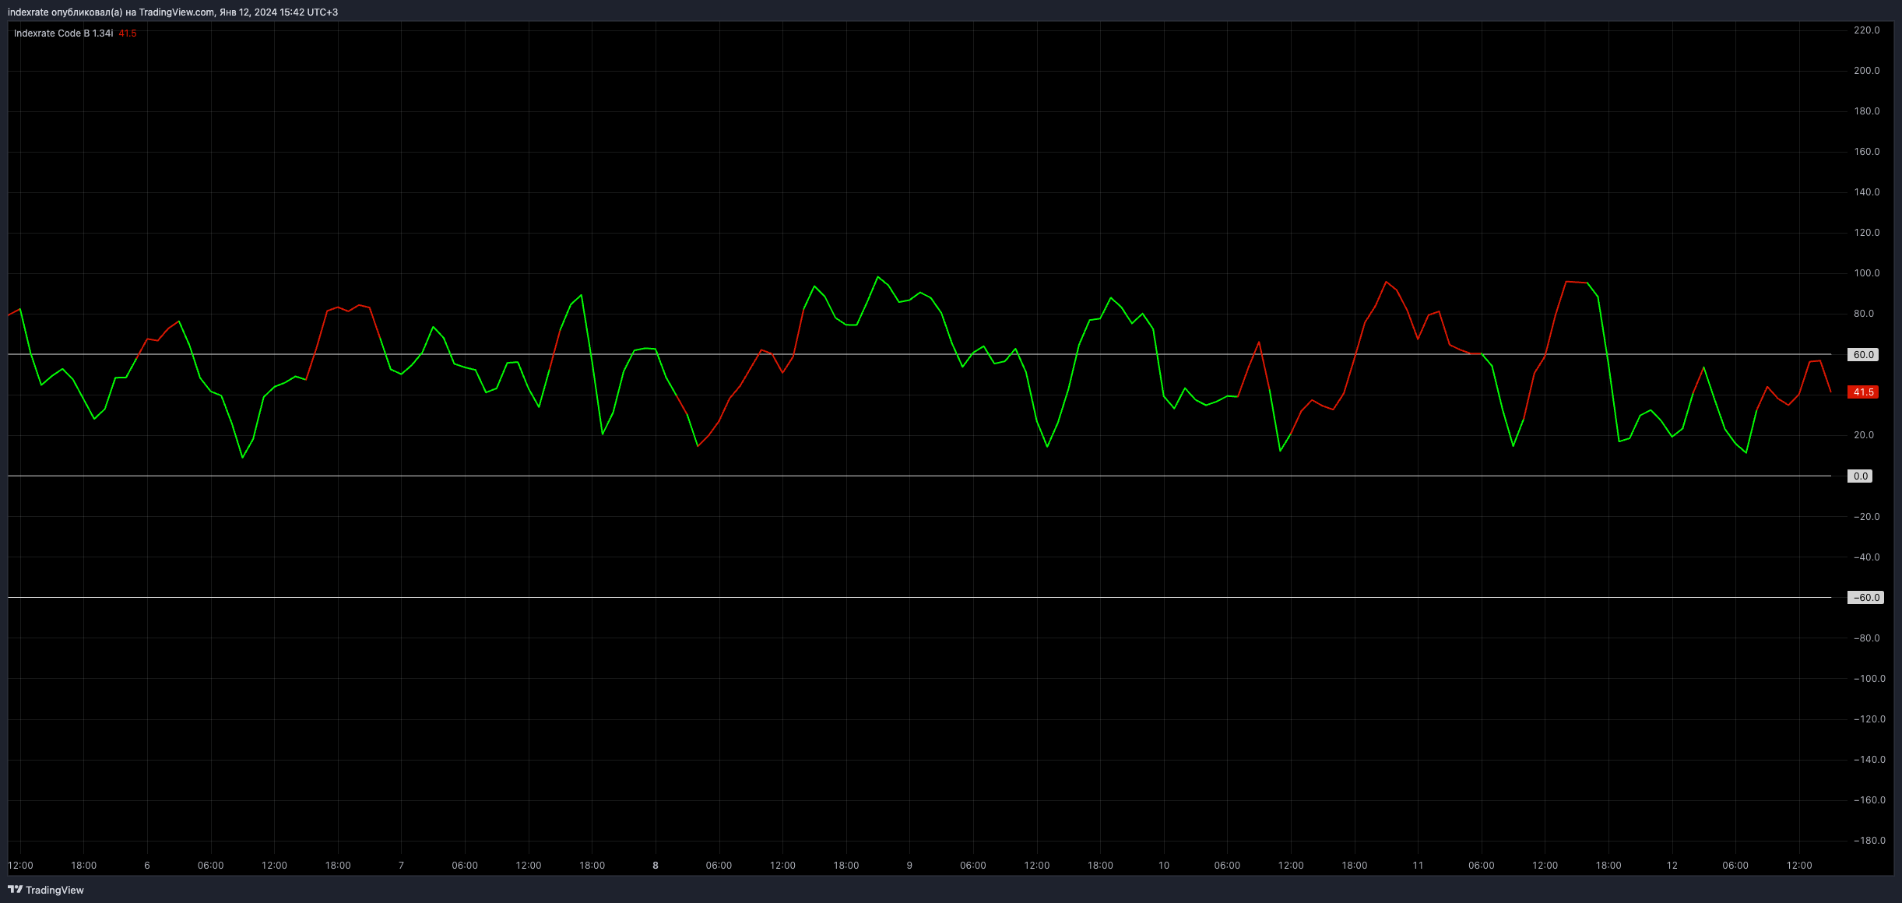Click the 200.0 price axis tick
Screen dimensions: 1902x903
(x=1866, y=71)
